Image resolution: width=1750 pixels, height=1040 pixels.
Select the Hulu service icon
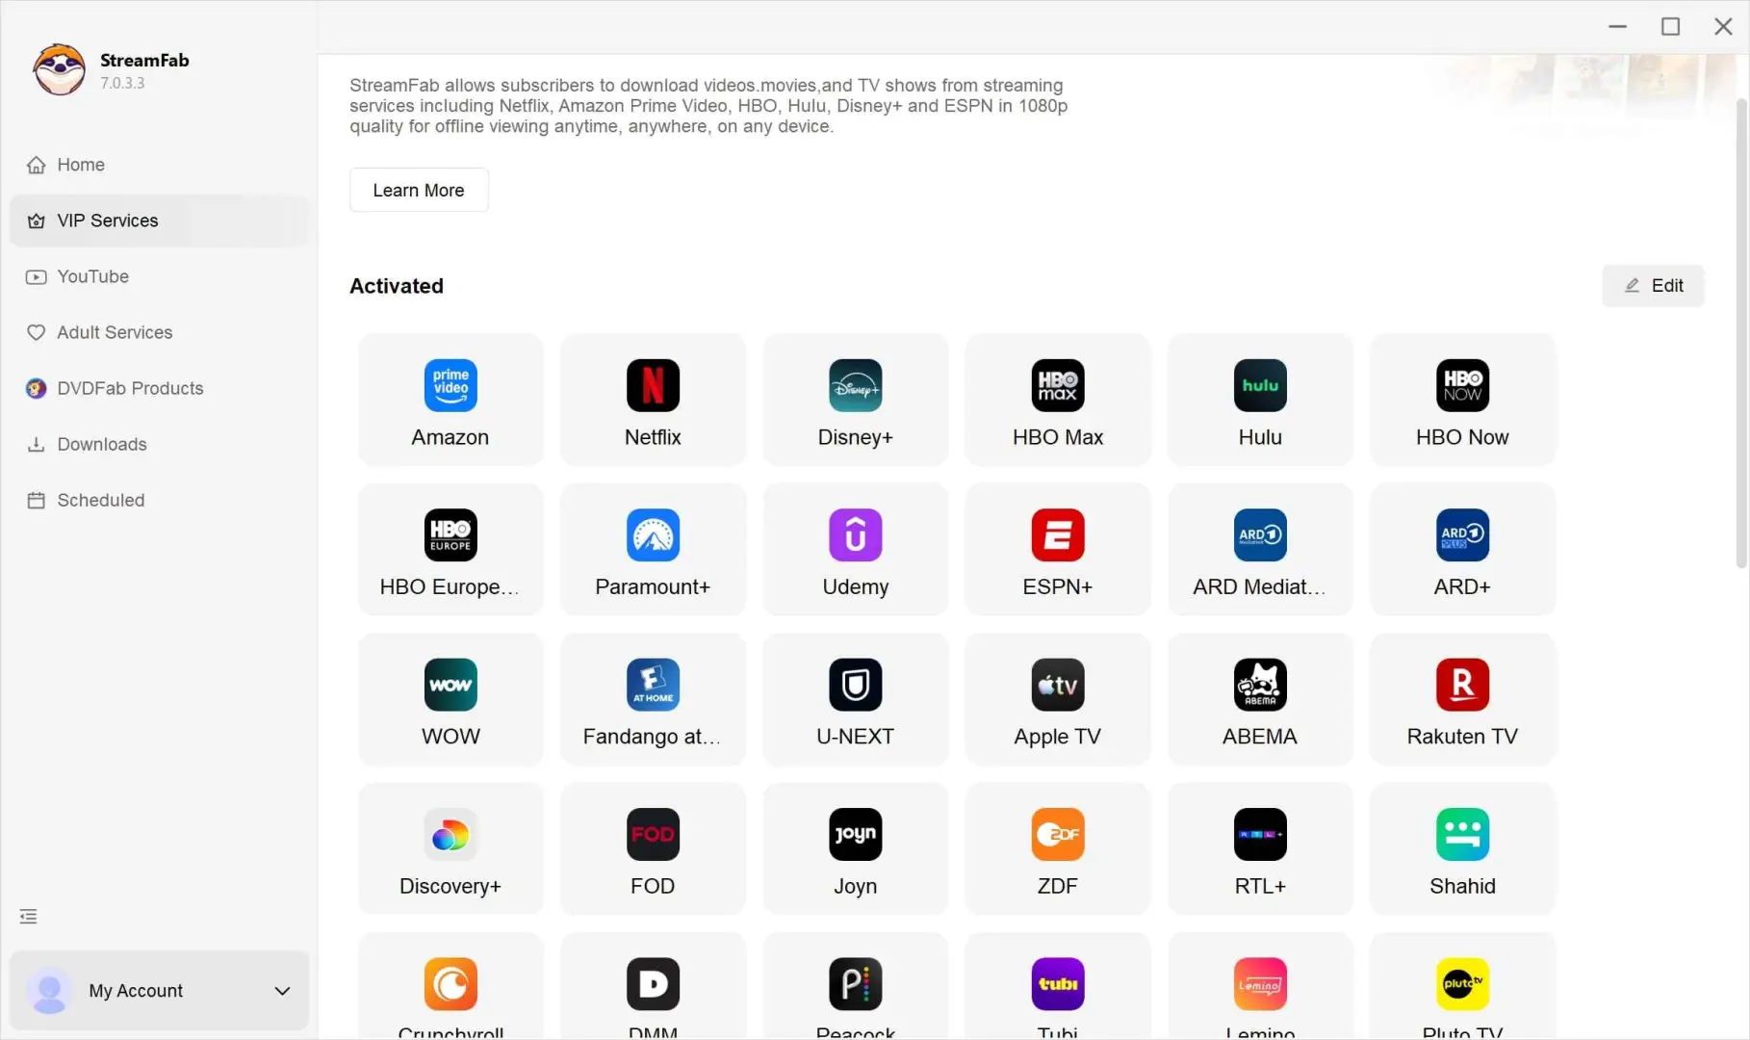pyautogui.click(x=1260, y=385)
